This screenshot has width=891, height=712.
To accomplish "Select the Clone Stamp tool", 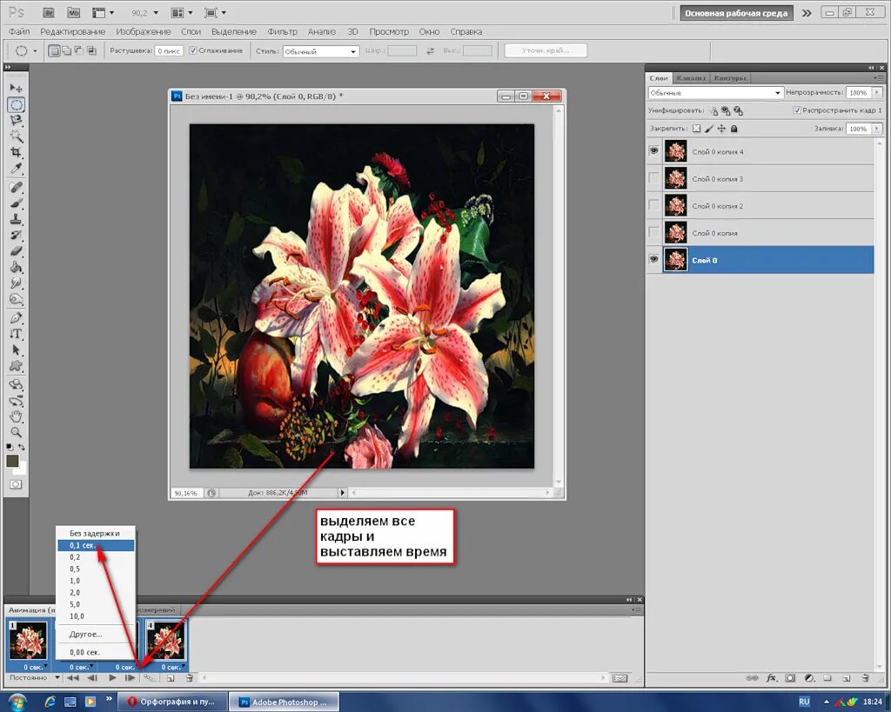I will (x=16, y=219).
